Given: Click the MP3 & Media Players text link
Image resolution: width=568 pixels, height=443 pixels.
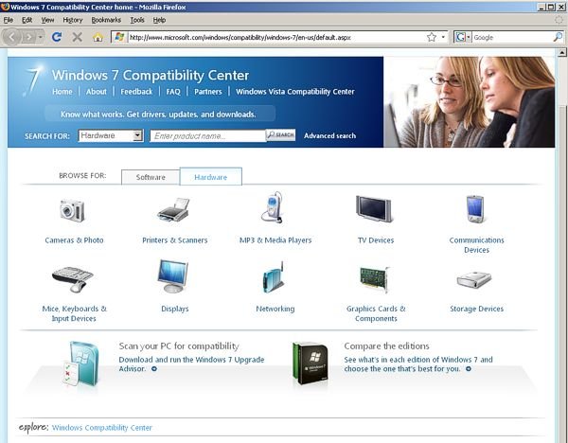Looking at the screenshot, I should 275,240.
